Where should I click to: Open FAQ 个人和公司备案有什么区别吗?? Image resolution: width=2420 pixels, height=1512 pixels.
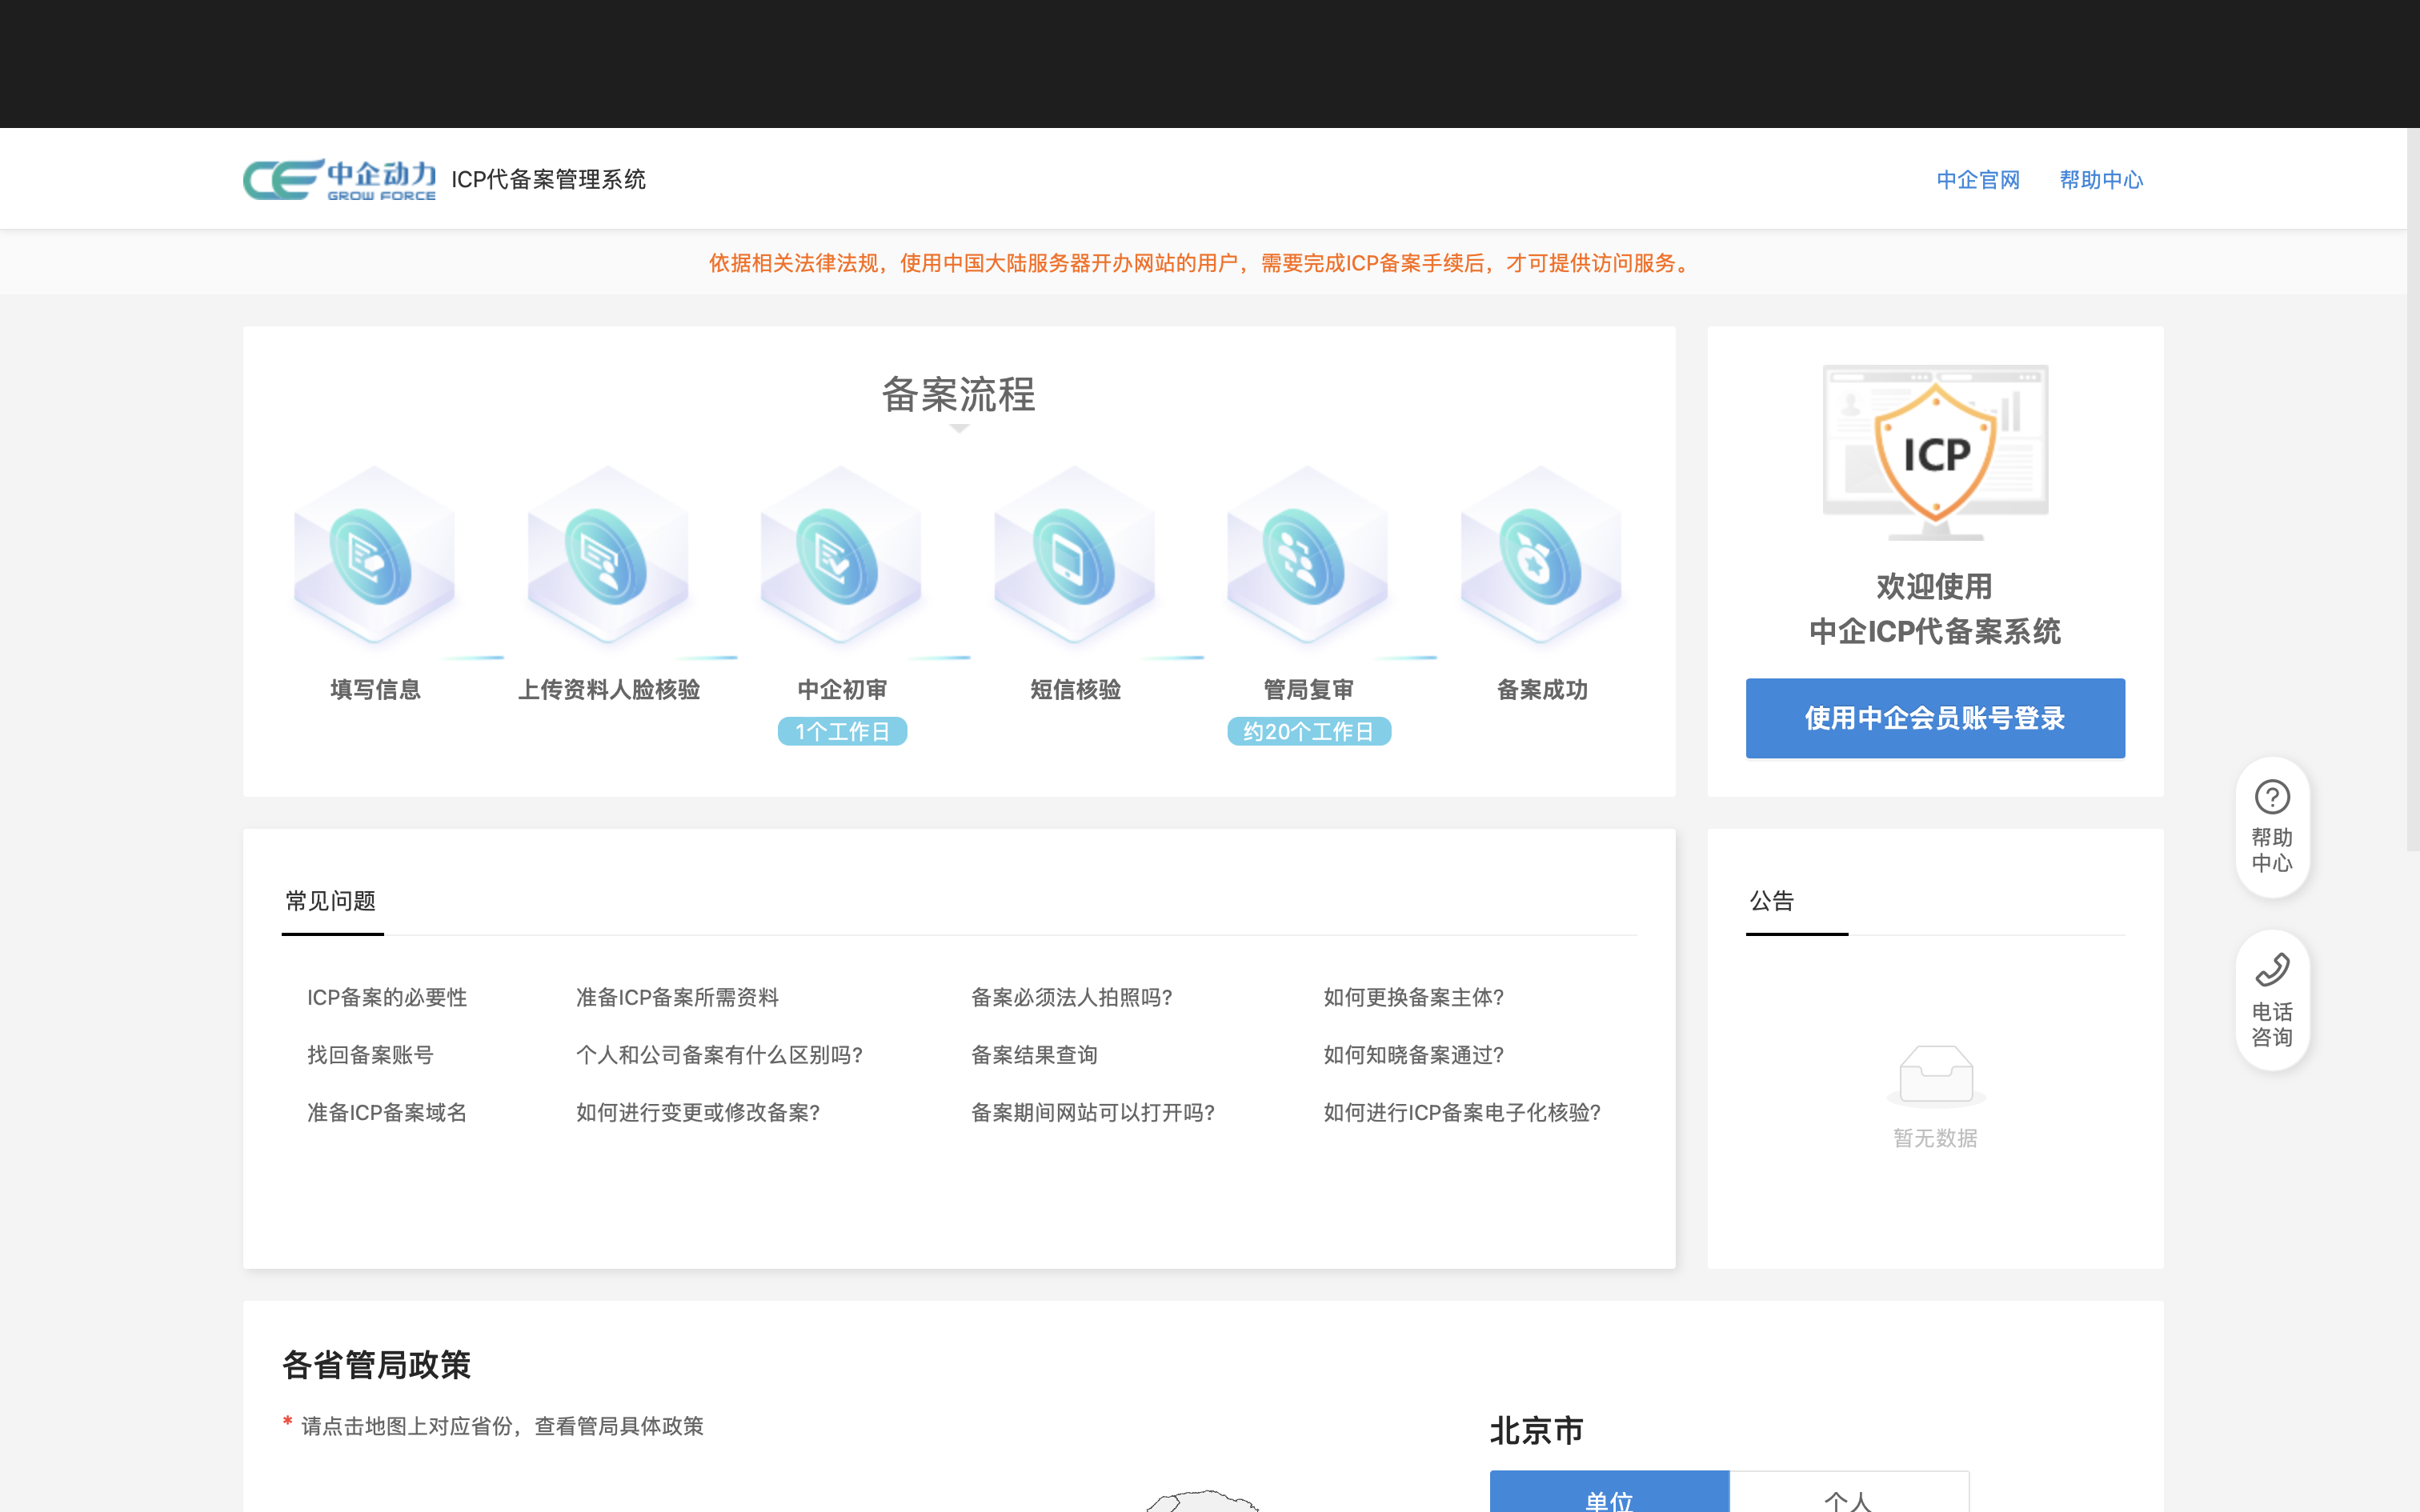click(719, 1055)
